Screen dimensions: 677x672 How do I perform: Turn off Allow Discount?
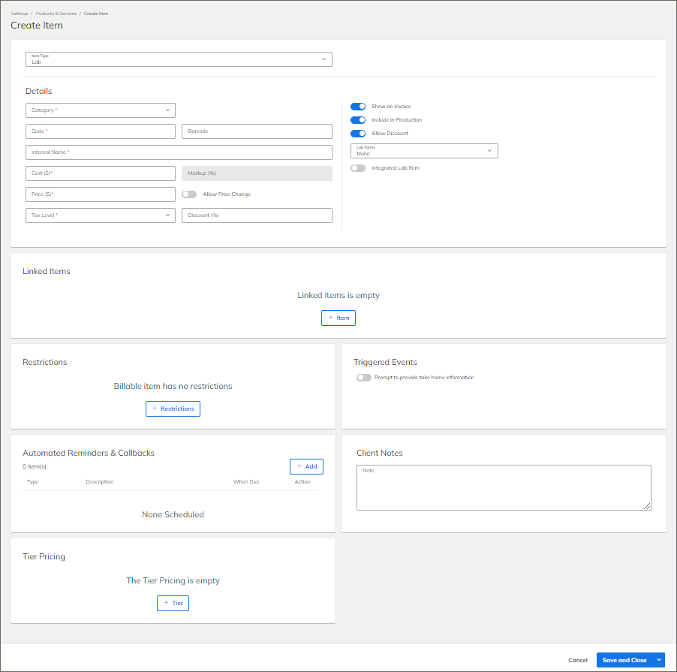pyautogui.click(x=358, y=133)
